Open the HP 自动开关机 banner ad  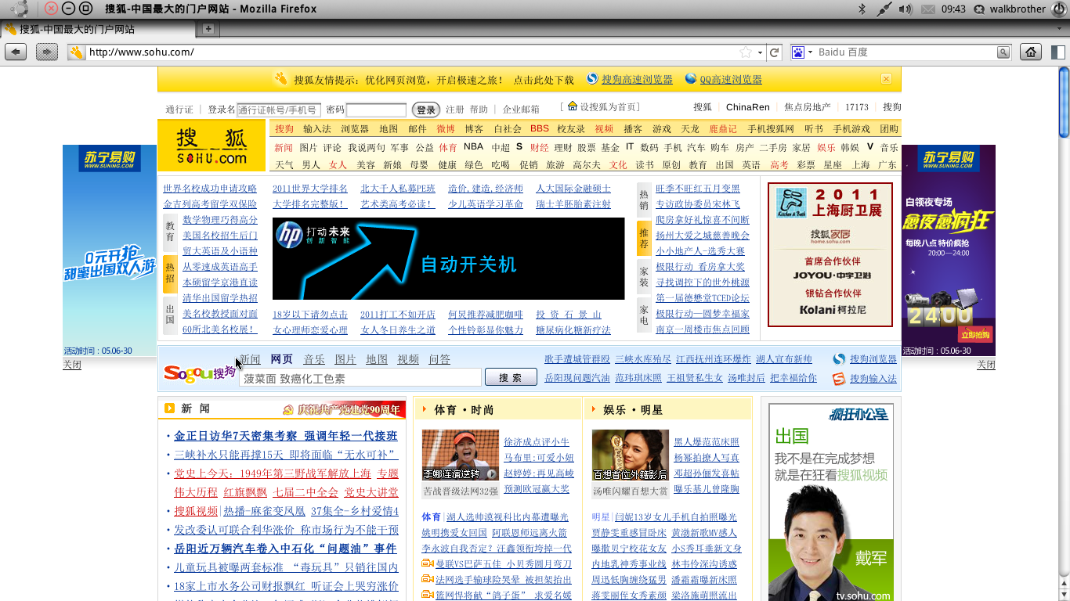(x=449, y=259)
